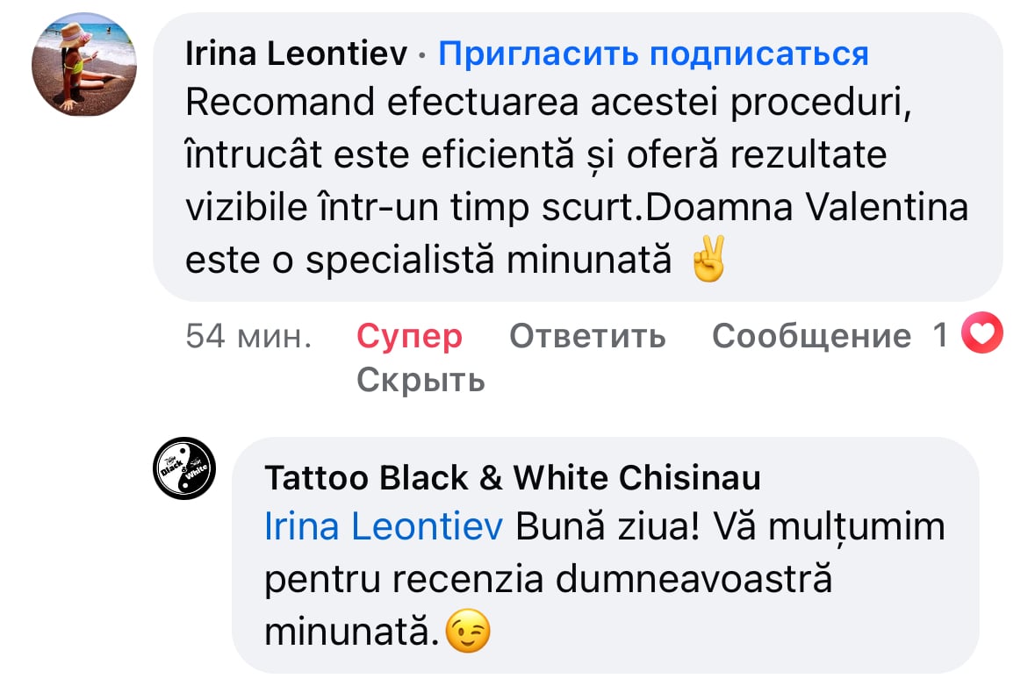Click the 'Bună ziua!' greeting in the reply
The height and width of the screenshot is (693, 1035).
(607, 527)
